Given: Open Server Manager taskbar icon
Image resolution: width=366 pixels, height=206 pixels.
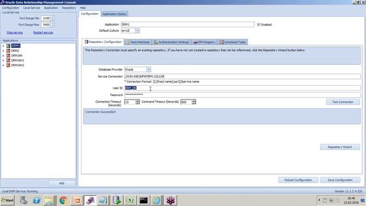Looking at the screenshot, I should pyautogui.click(x=23, y=200).
